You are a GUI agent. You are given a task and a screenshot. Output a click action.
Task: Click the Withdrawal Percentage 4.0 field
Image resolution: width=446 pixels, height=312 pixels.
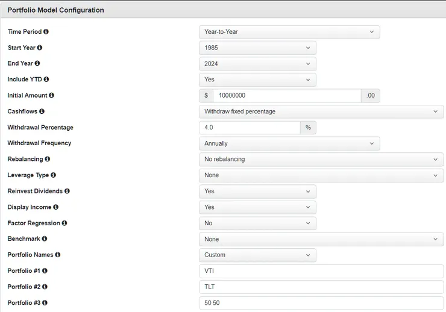pyautogui.click(x=250, y=128)
